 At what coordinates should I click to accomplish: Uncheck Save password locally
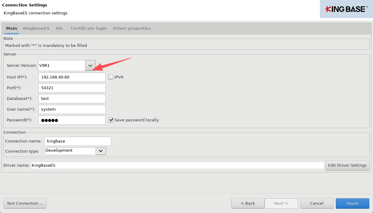click(111, 120)
